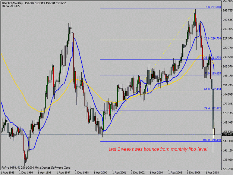The image size is (233, 175).
Task: Click the 220.770 price scale value
Action: [x=227, y=48]
